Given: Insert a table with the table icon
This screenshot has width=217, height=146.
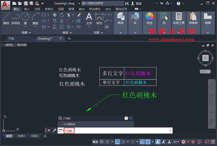Looking at the screenshot, I should click(x=107, y=27).
